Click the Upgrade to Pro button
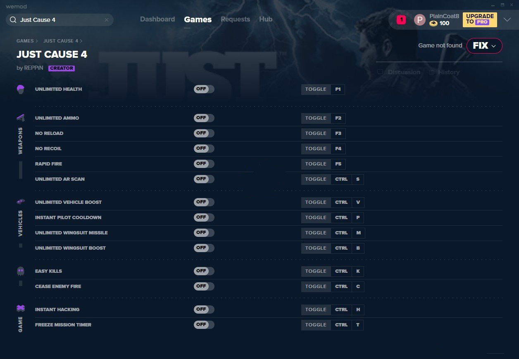 (x=479, y=19)
